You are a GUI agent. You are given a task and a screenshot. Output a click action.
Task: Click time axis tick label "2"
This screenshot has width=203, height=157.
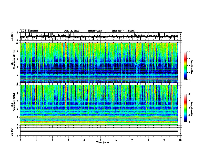52,140
